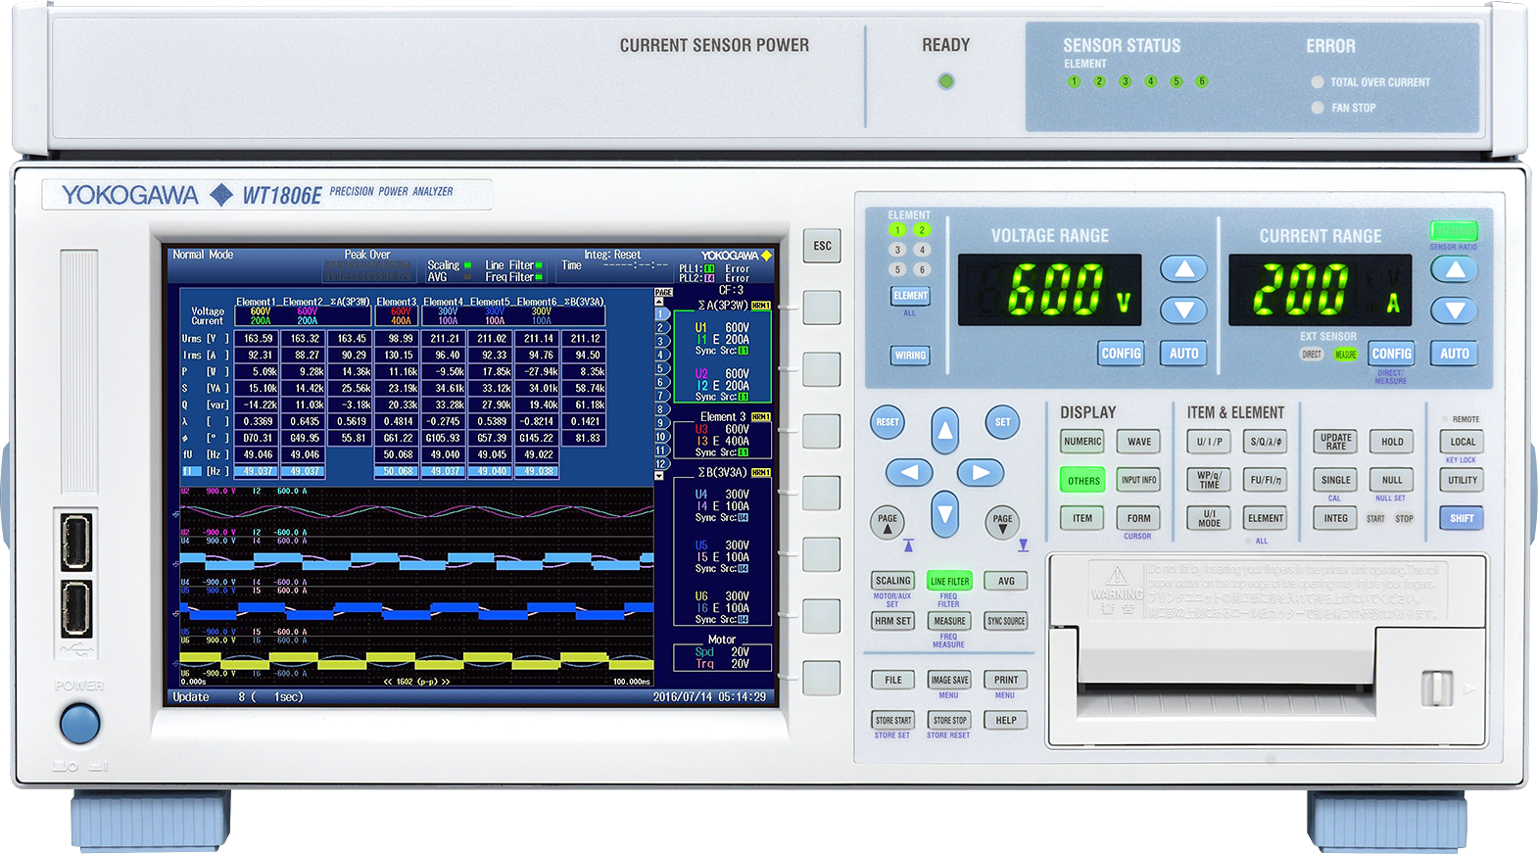The width and height of the screenshot is (1538, 854).
Task: Open the FORM display key
Action: [x=1139, y=518]
